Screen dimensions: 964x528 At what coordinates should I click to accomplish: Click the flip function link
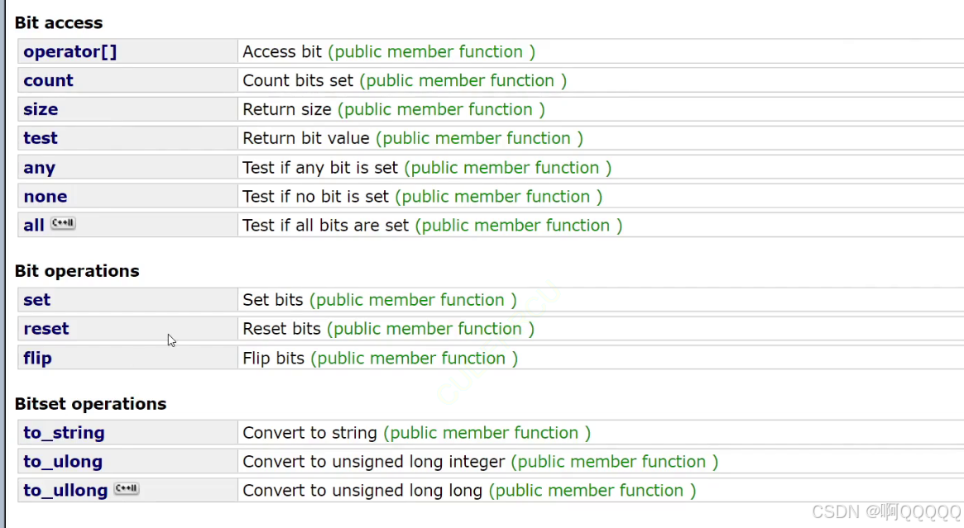pyautogui.click(x=37, y=358)
